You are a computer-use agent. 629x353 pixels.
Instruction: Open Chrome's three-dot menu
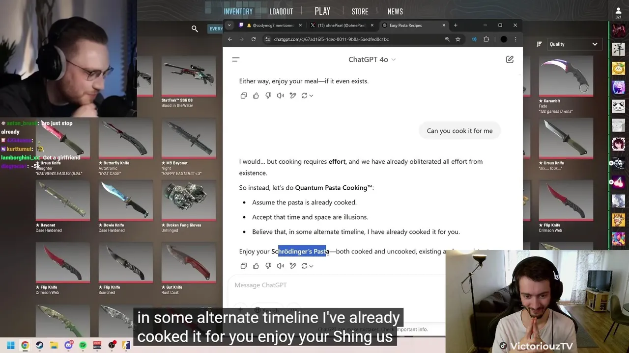tap(515, 39)
